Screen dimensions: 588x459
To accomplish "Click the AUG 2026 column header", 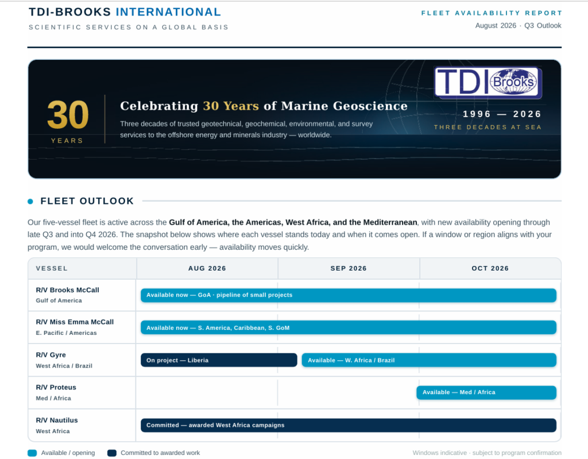I will pyautogui.click(x=207, y=268).
